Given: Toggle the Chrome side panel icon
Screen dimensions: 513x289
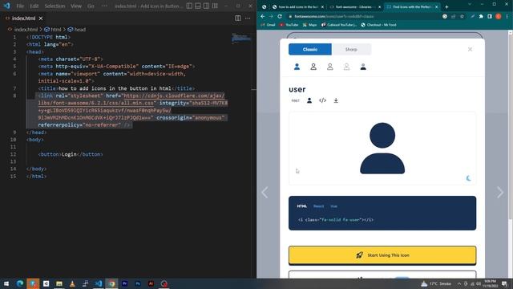Looking at the screenshot, I should coord(490,16).
